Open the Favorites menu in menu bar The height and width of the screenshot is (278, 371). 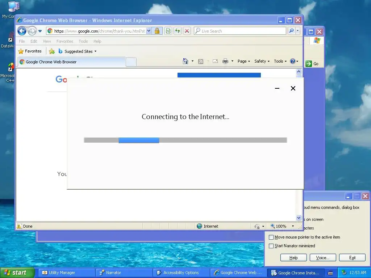[x=64, y=41]
